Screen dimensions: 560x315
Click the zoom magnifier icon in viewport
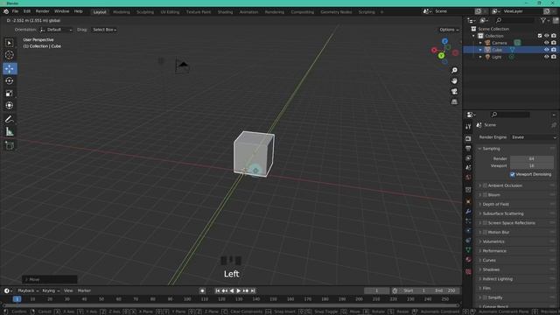(454, 70)
